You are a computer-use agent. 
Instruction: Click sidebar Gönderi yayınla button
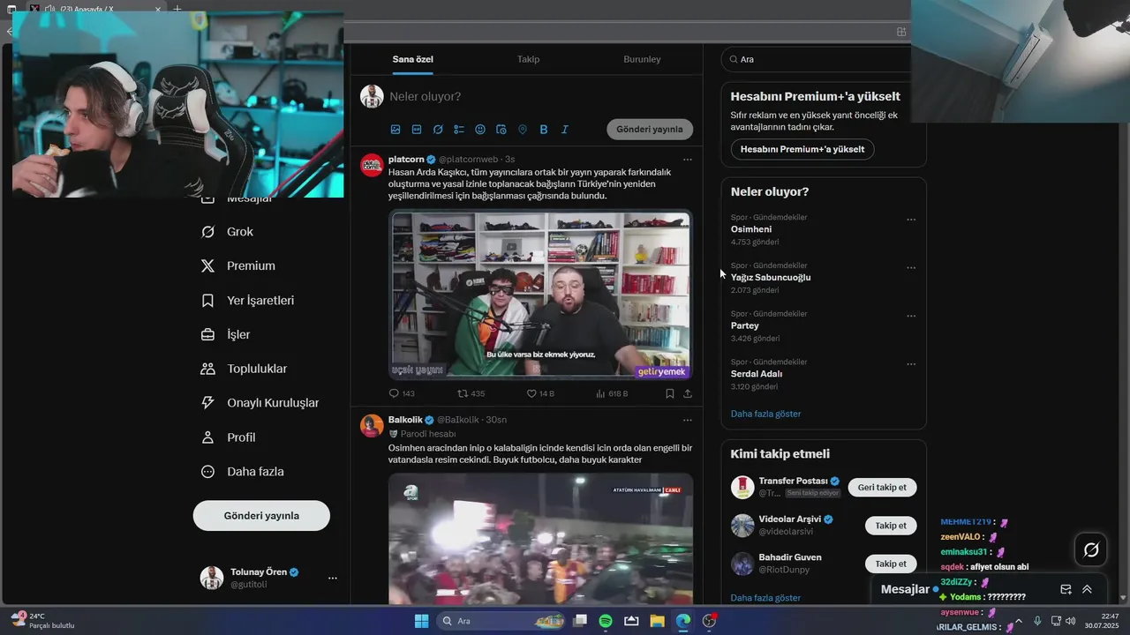tap(261, 516)
